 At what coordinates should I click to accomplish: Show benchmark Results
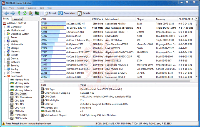(84, 13)
